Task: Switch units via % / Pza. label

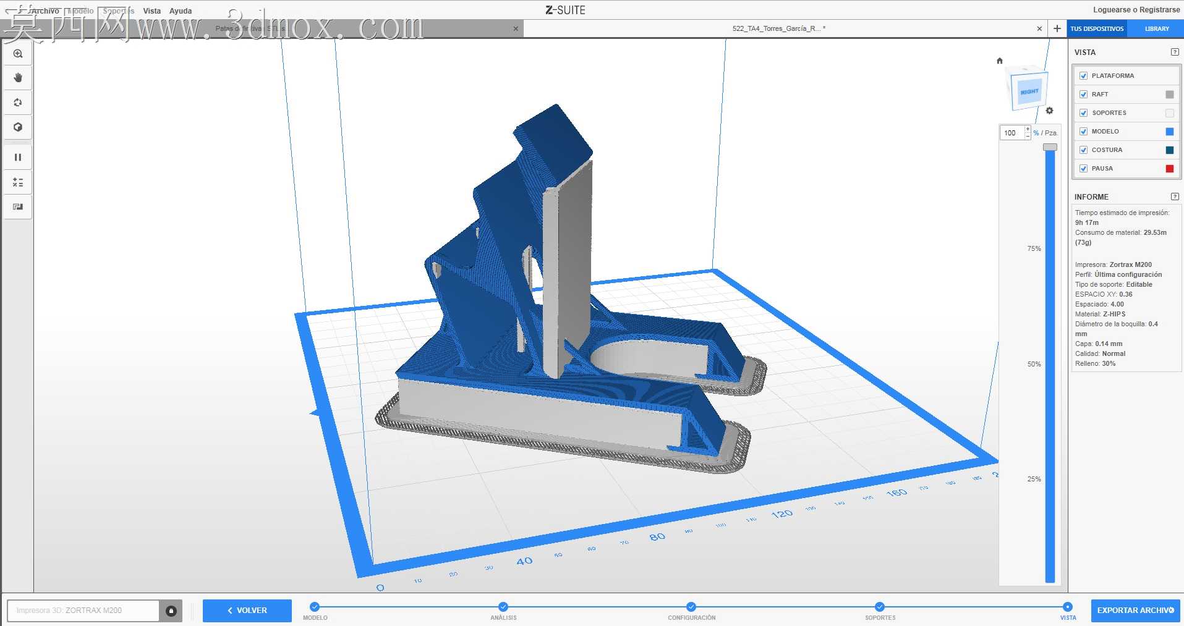Action: [1046, 133]
